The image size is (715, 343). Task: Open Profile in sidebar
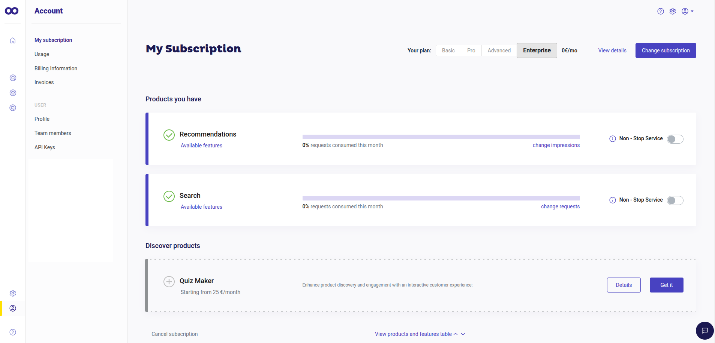tap(42, 119)
